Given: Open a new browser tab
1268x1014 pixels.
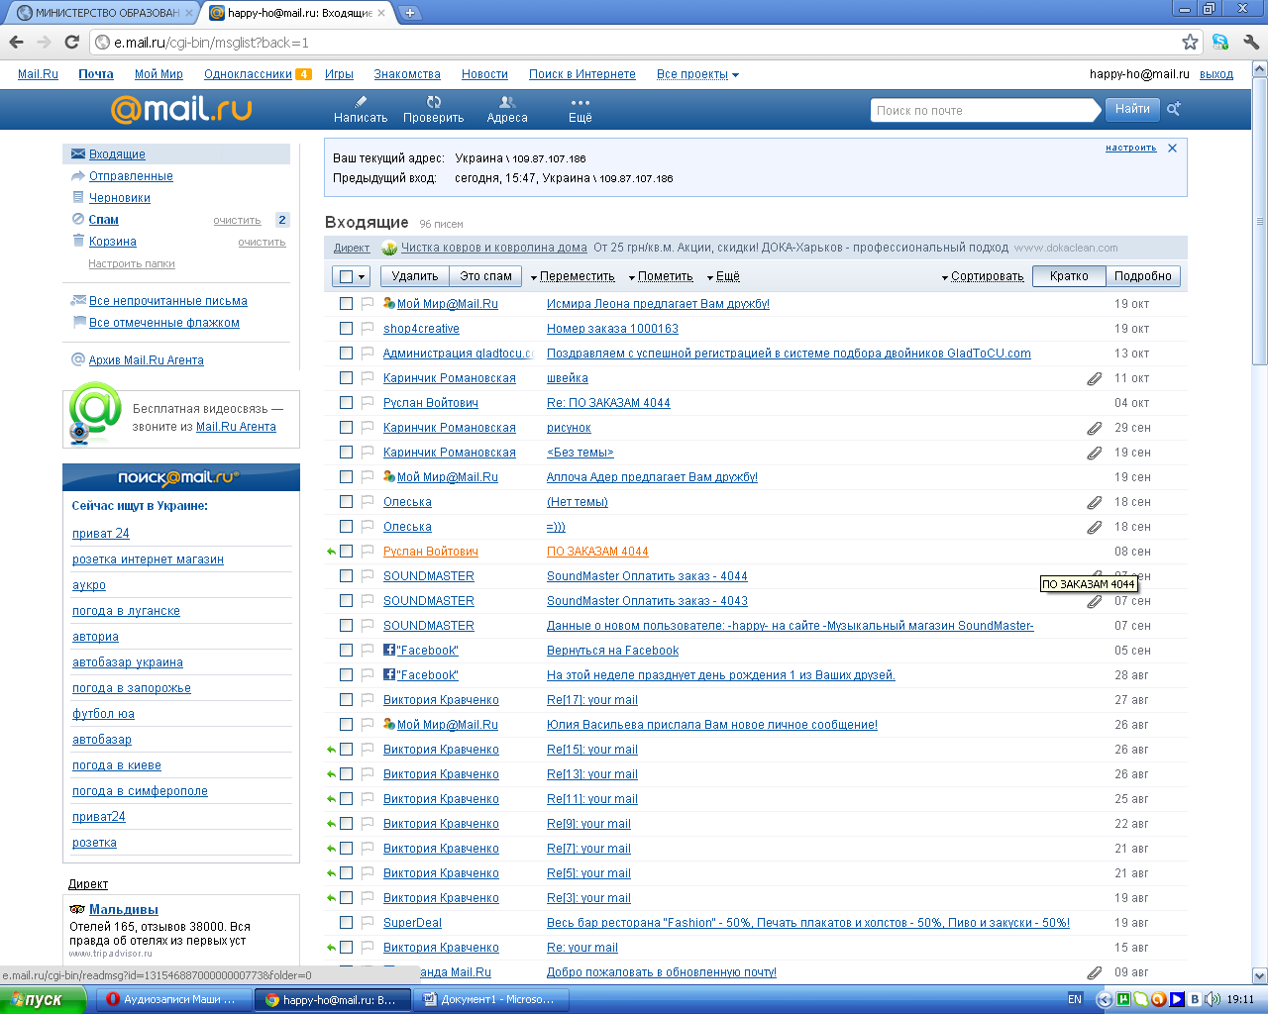Looking at the screenshot, I should tap(409, 13).
